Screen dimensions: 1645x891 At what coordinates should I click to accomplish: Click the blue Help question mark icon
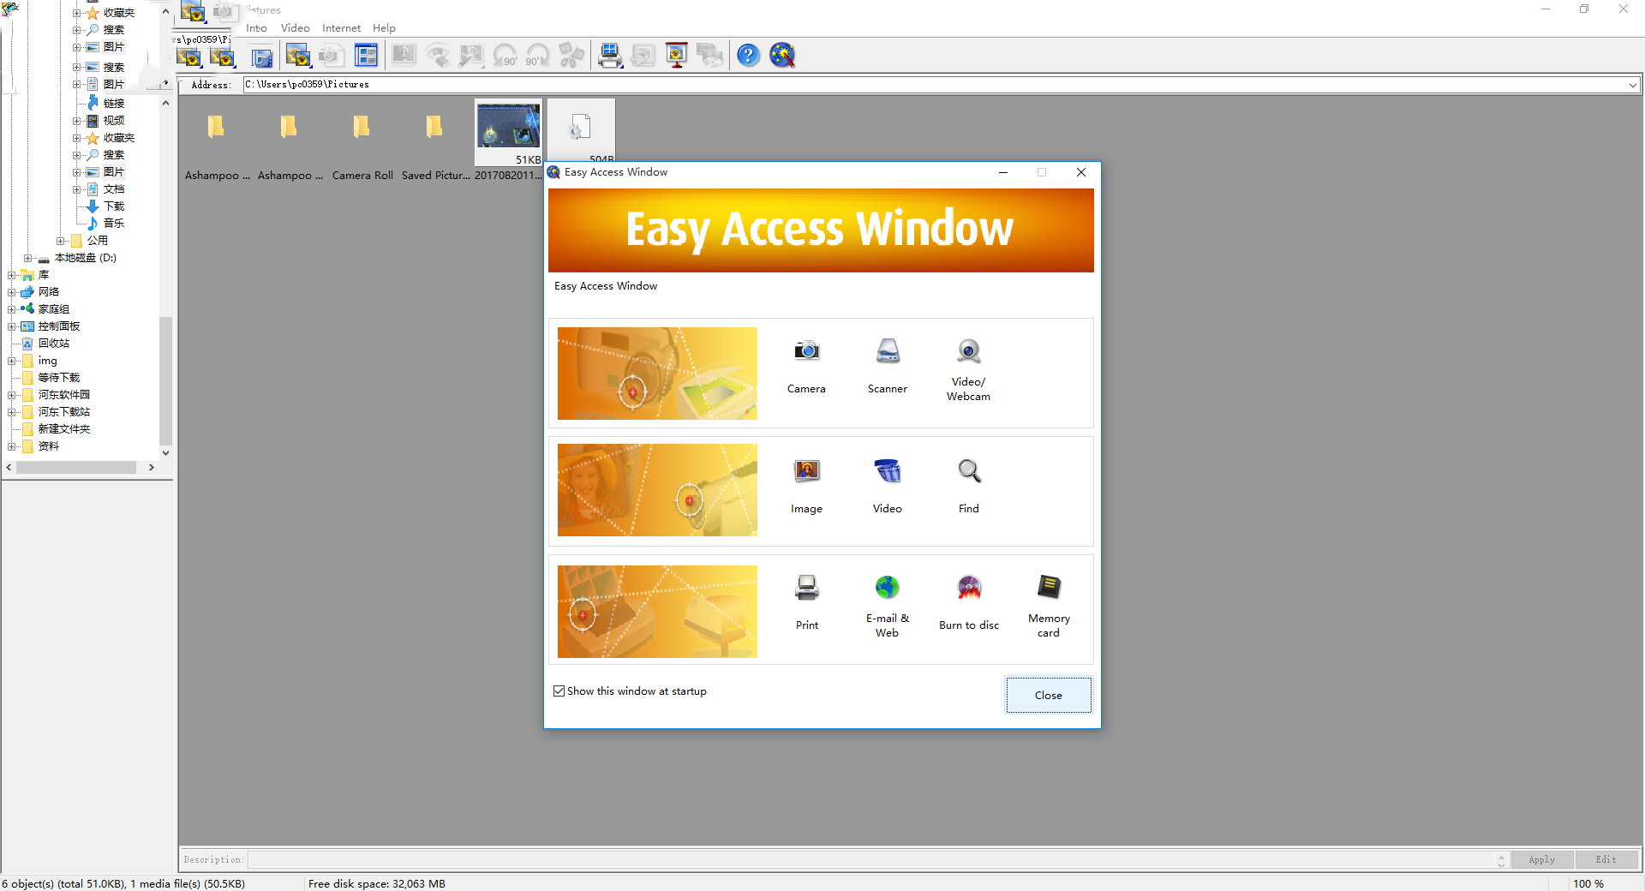[748, 56]
